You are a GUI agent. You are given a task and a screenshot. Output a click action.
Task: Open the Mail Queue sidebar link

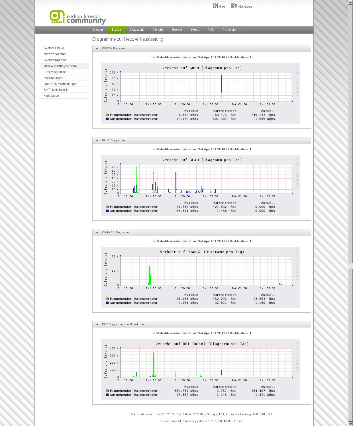[x=51, y=96]
